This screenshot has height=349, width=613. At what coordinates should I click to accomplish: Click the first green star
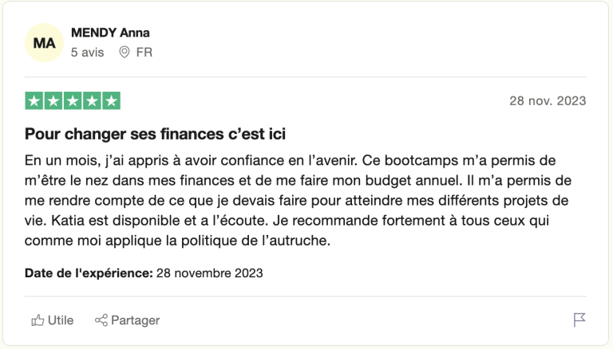(x=34, y=101)
